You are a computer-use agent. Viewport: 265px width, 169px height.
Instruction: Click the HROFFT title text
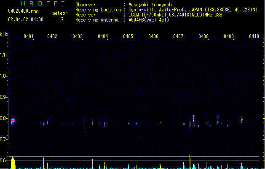tap(43, 3)
